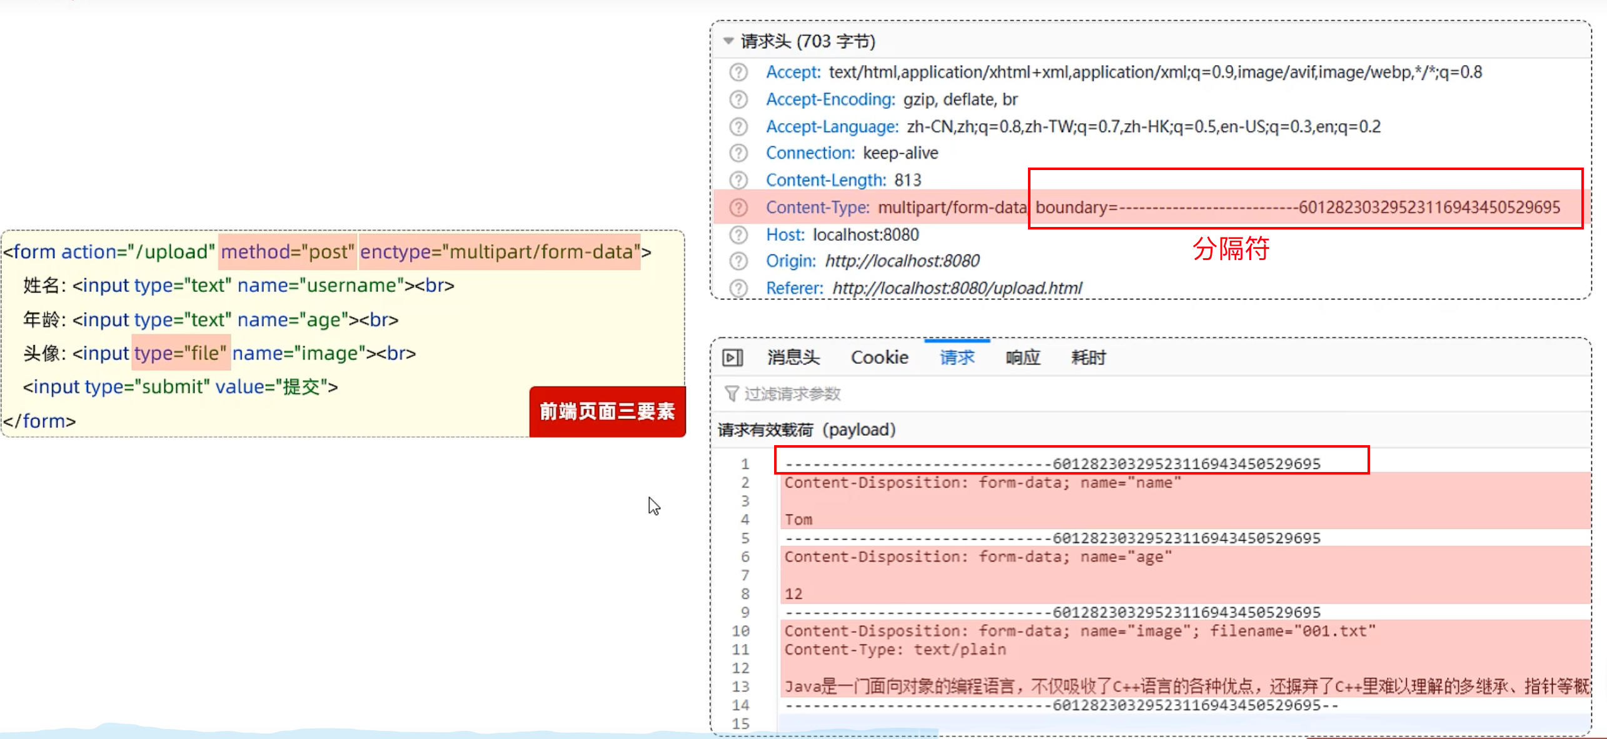Click the filter funnel icon

731,394
